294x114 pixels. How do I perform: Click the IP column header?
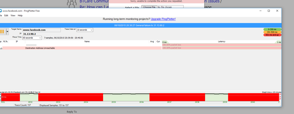17,42
